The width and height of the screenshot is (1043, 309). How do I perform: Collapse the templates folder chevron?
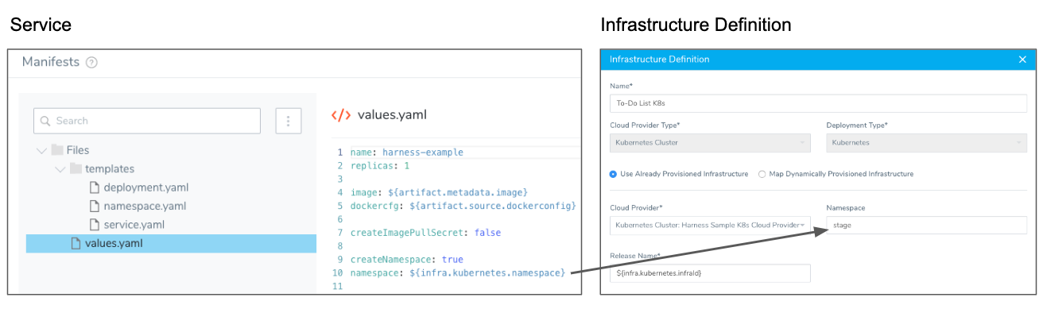tap(60, 169)
